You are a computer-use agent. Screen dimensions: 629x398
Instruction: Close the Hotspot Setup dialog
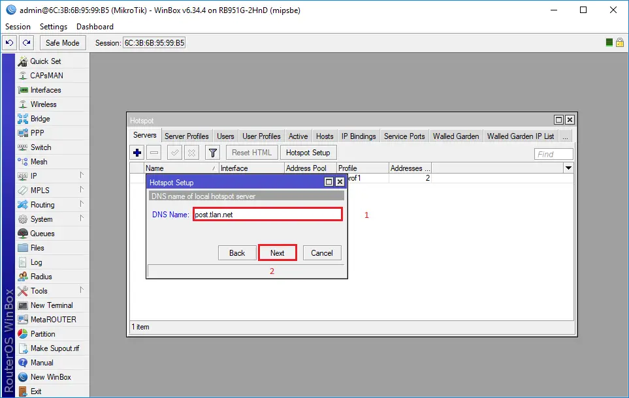coord(340,182)
